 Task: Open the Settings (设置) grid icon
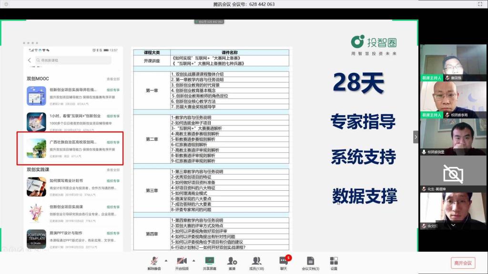click(x=334, y=261)
